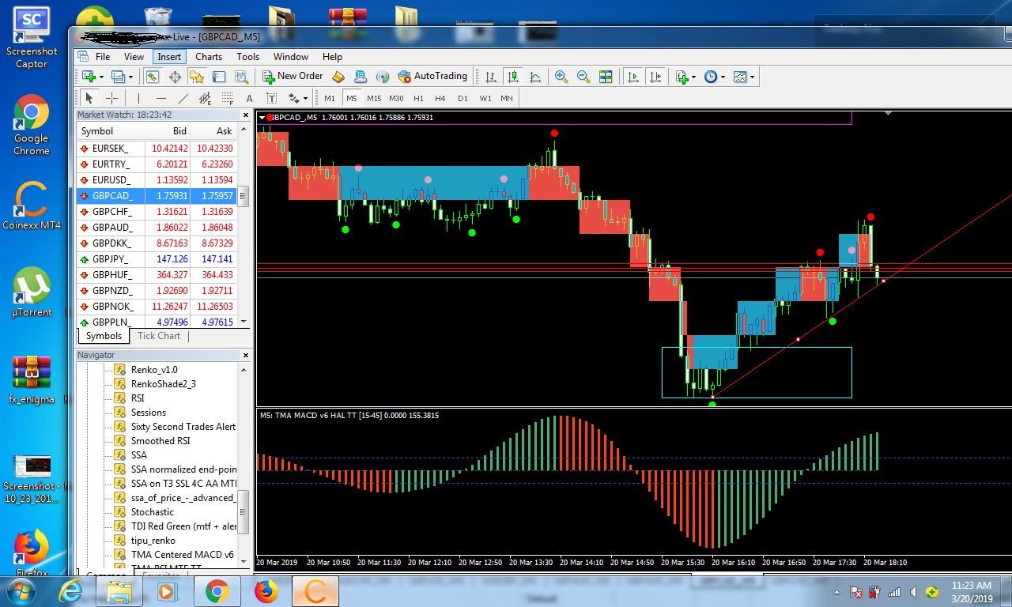Select the Horizontal Line drawing tool

coord(161,98)
